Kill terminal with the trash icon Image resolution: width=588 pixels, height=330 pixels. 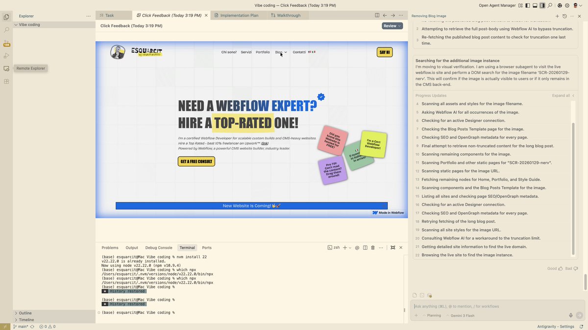[x=372, y=248]
